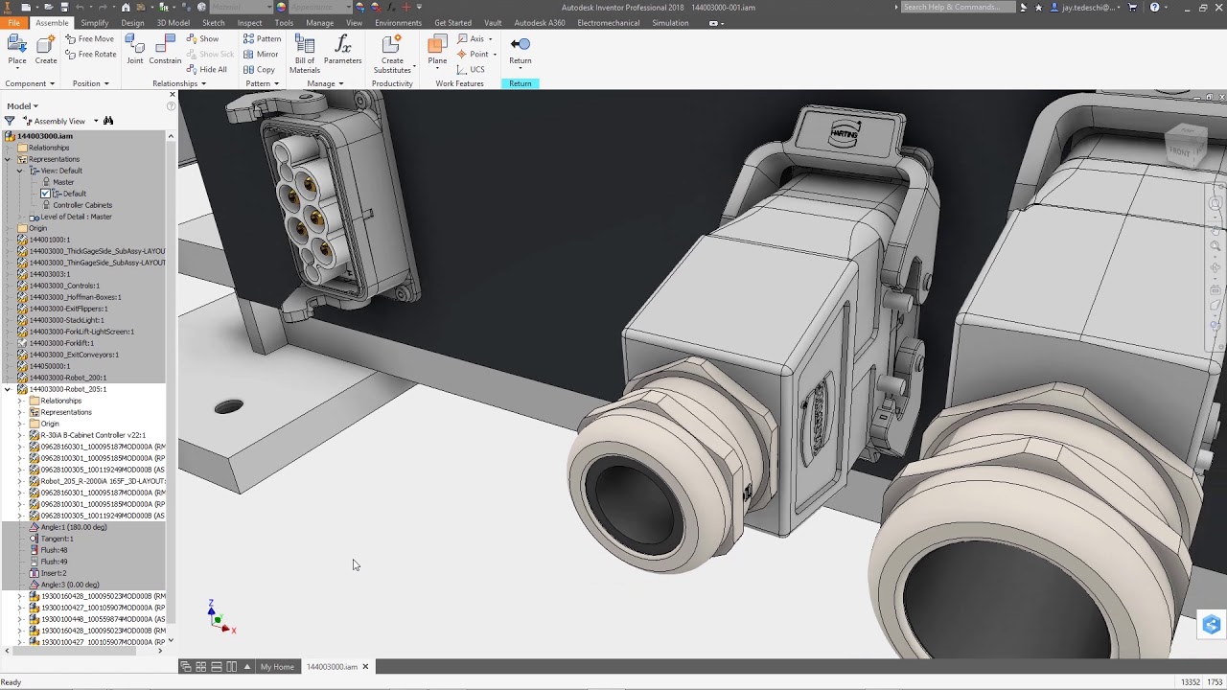Switch to the 3D Model ribbon tab

pos(174,23)
